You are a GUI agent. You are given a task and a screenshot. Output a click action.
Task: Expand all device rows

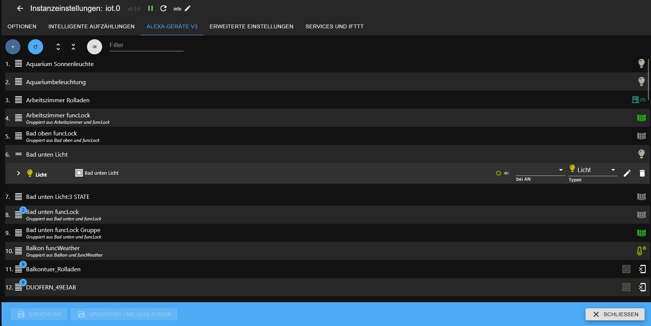point(58,47)
